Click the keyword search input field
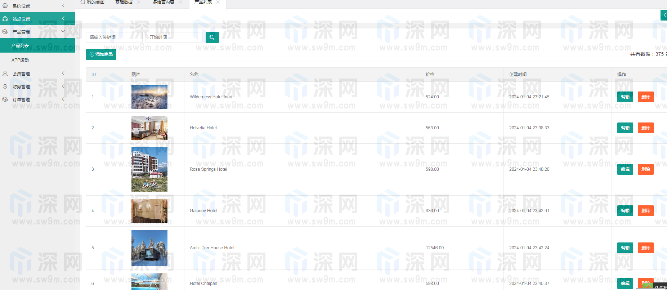 click(114, 37)
